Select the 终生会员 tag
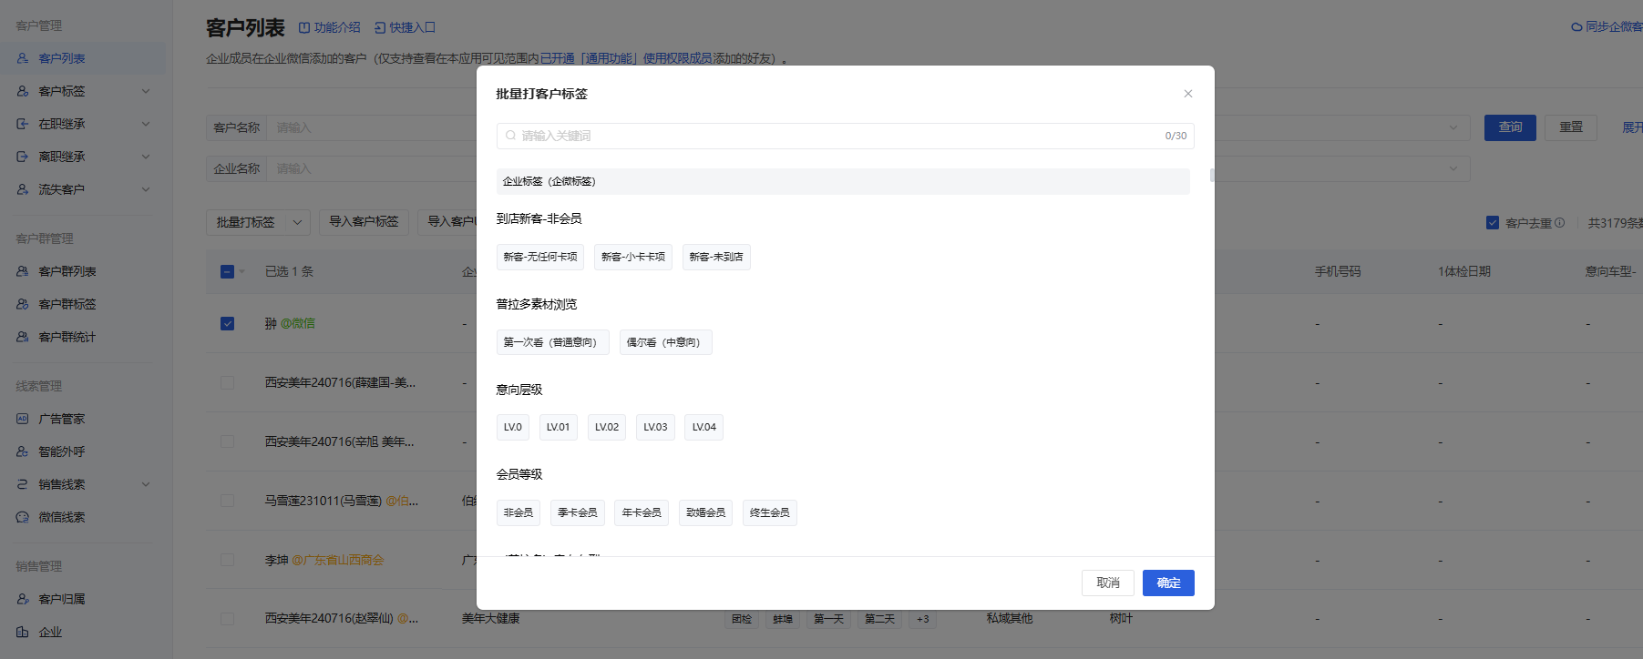Screen dimensions: 1643x659 [770, 512]
